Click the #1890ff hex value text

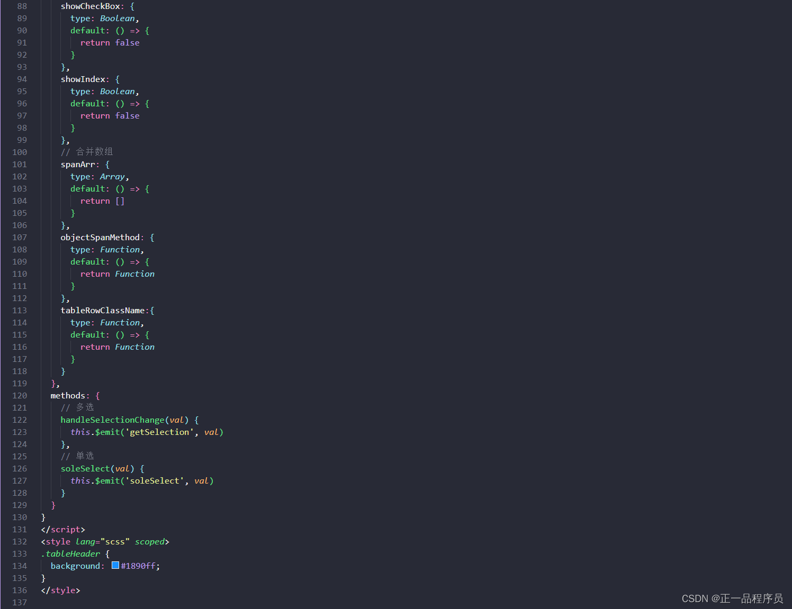(138, 566)
